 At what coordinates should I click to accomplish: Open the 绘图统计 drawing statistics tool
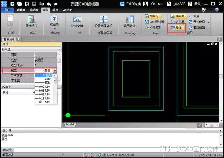[x=130, y=21]
